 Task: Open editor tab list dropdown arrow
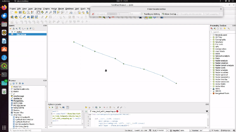pos(207,111)
